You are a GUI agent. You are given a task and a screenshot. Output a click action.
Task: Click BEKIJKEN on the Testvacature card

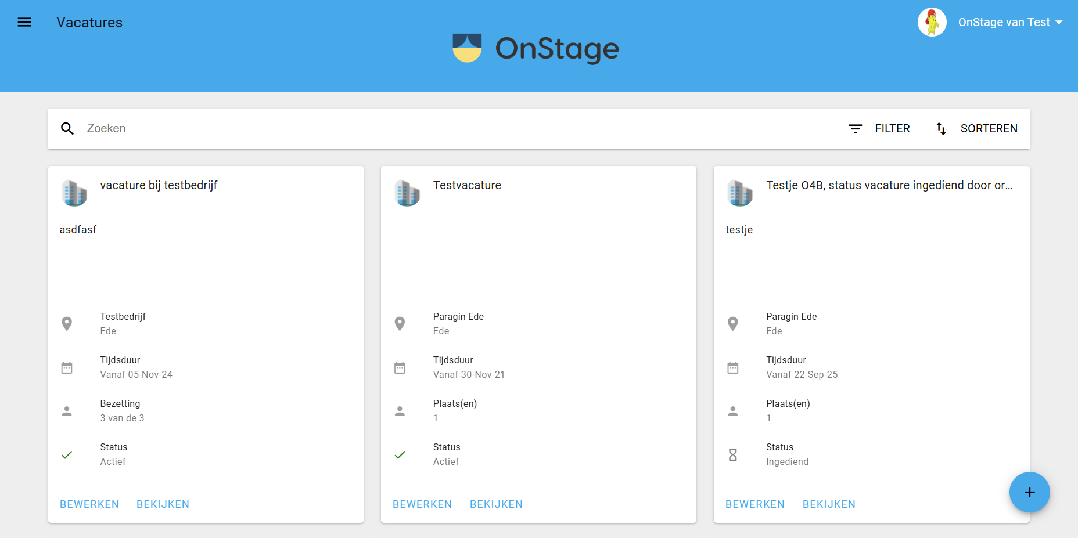click(x=496, y=504)
